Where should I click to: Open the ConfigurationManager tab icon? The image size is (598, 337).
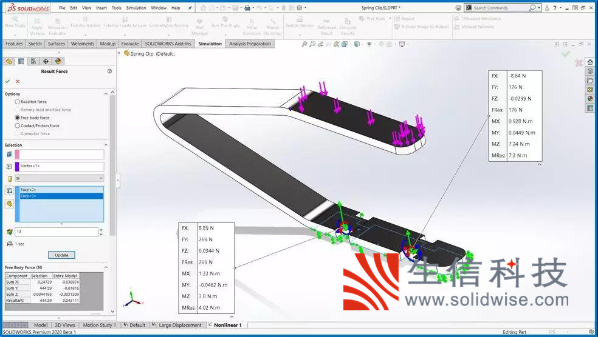pos(33,61)
